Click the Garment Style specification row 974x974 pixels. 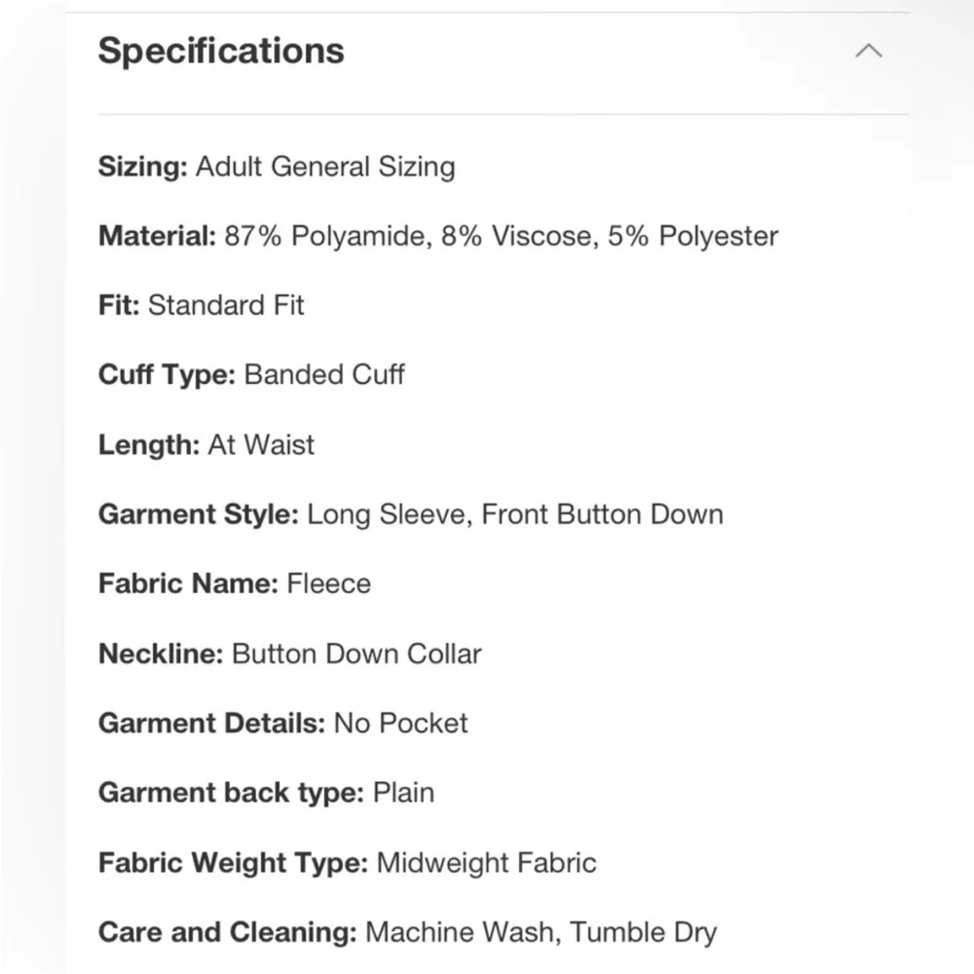tap(411, 514)
